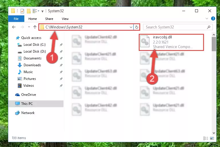The height and width of the screenshot is (147, 220).
Task: Refresh the System32 folder view
Action: [137, 27]
